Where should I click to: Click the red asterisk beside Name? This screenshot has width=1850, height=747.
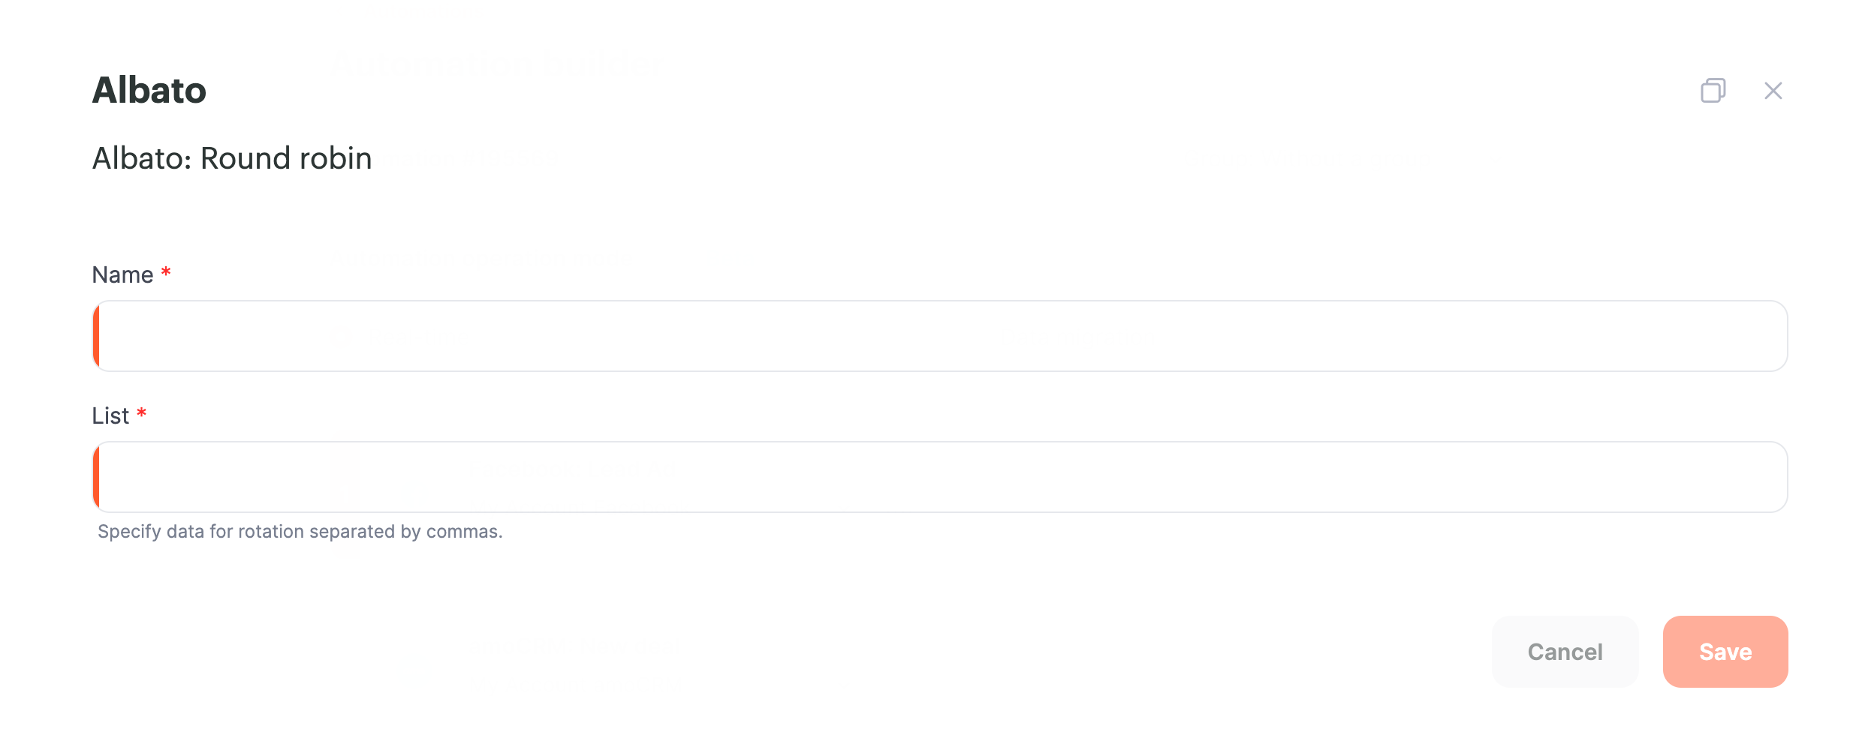(166, 271)
